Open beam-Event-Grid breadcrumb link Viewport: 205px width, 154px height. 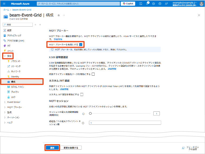click(x=22, y=10)
